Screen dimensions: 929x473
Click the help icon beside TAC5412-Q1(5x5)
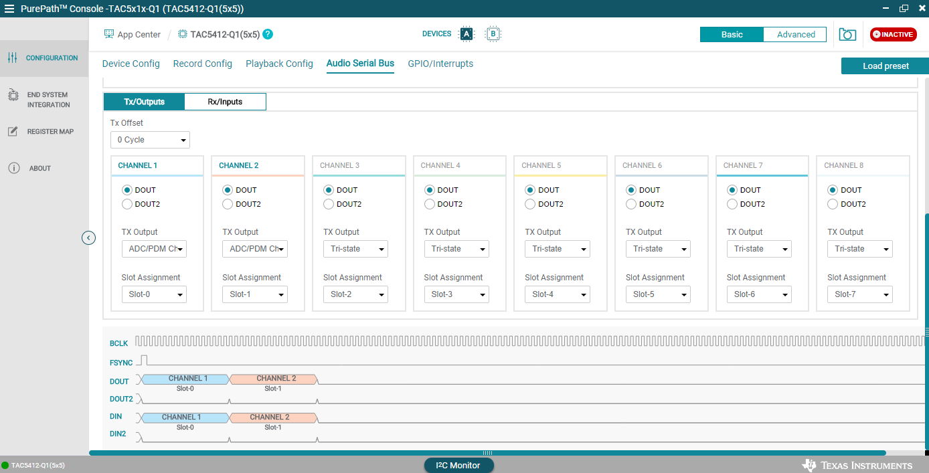[268, 34]
